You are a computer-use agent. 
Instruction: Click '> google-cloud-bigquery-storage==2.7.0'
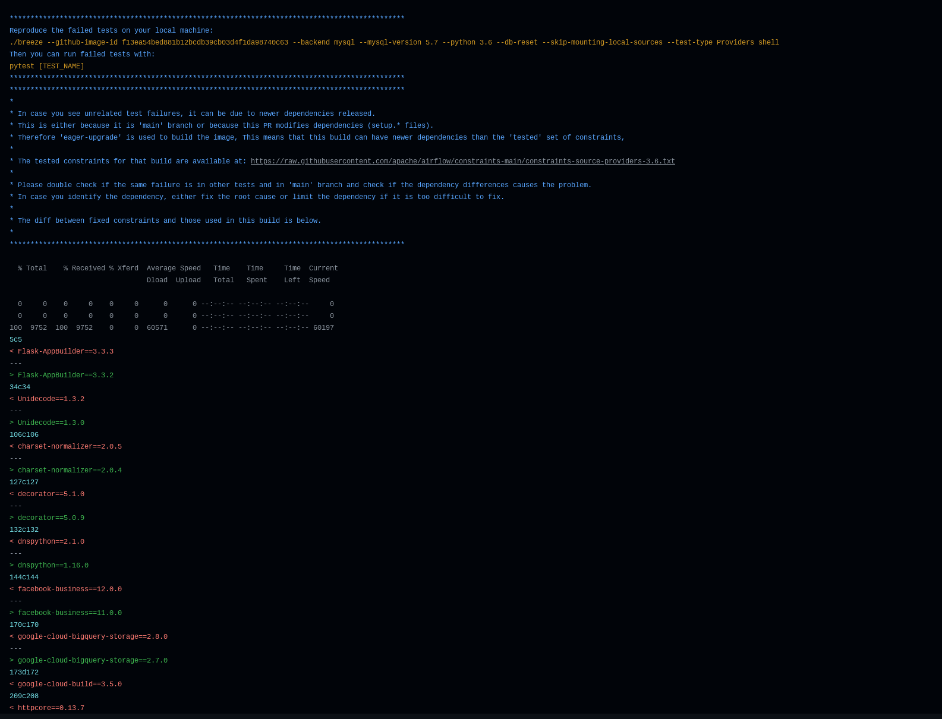coord(89,661)
